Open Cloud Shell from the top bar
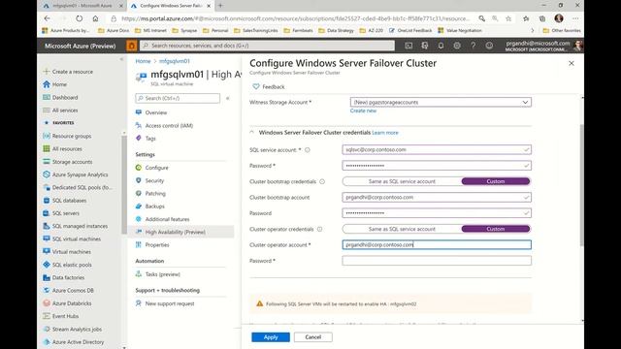This screenshot has width=621, height=349. pyautogui.click(x=409, y=46)
